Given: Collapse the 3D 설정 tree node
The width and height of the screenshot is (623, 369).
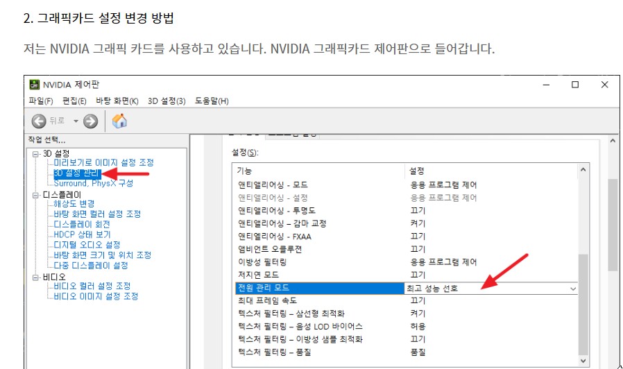Looking at the screenshot, I should pos(35,154).
